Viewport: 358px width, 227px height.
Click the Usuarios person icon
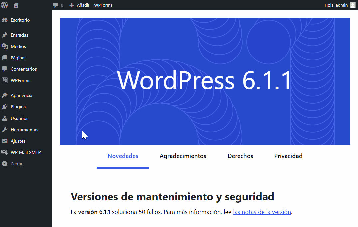coord(5,118)
